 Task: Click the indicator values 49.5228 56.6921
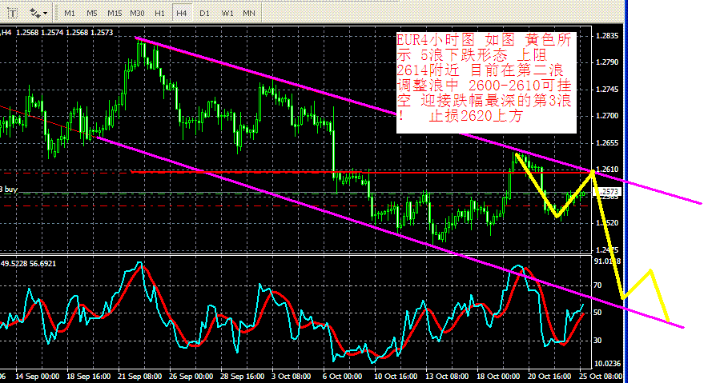[28, 263]
